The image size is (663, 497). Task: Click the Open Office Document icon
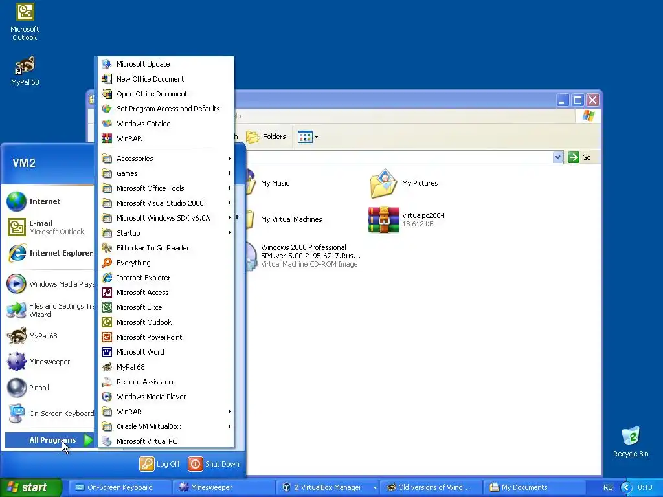107,94
